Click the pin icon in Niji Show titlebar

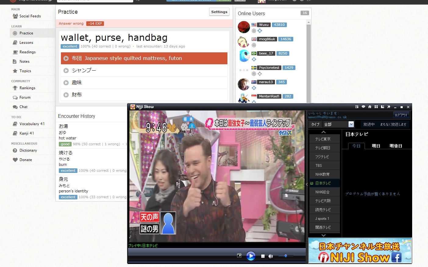(389, 107)
